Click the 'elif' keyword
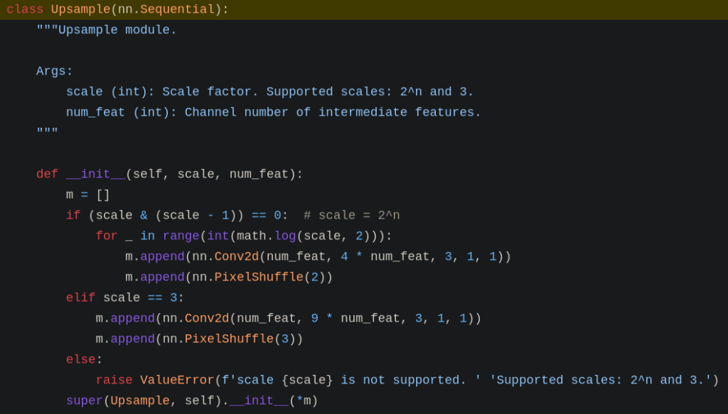The height and width of the screenshot is (414, 728). (x=80, y=298)
